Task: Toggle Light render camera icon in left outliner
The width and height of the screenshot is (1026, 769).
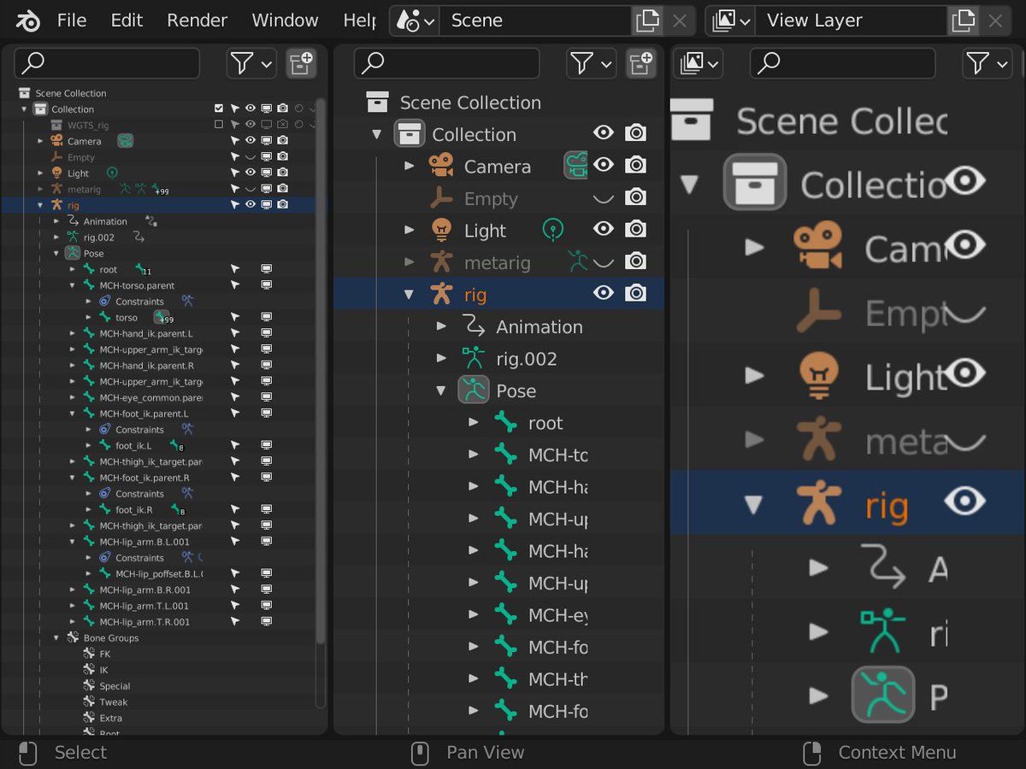Action: coord(282,173)
